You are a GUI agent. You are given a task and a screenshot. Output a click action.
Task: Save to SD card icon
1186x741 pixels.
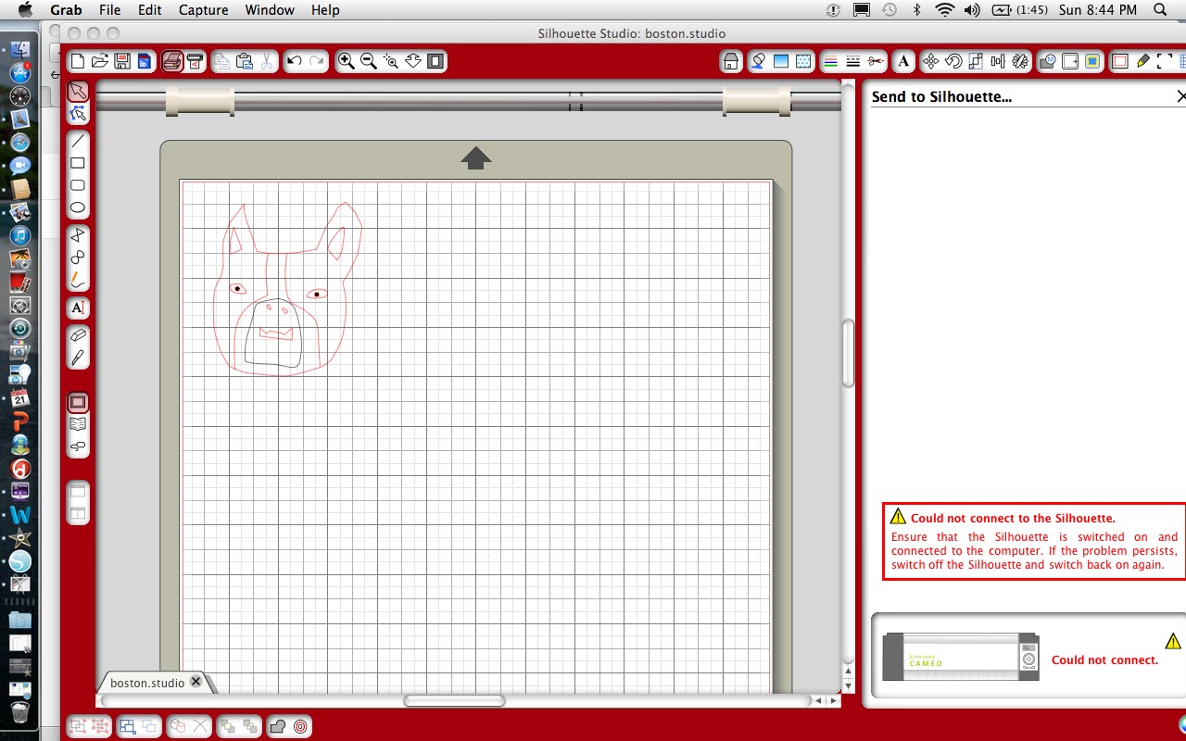[144, 62]
